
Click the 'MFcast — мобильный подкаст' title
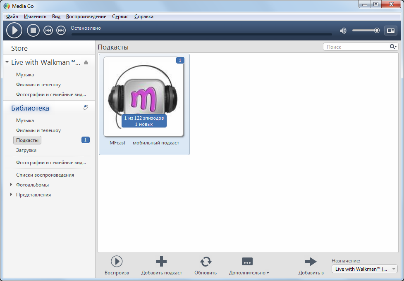(x=144, y=143)
